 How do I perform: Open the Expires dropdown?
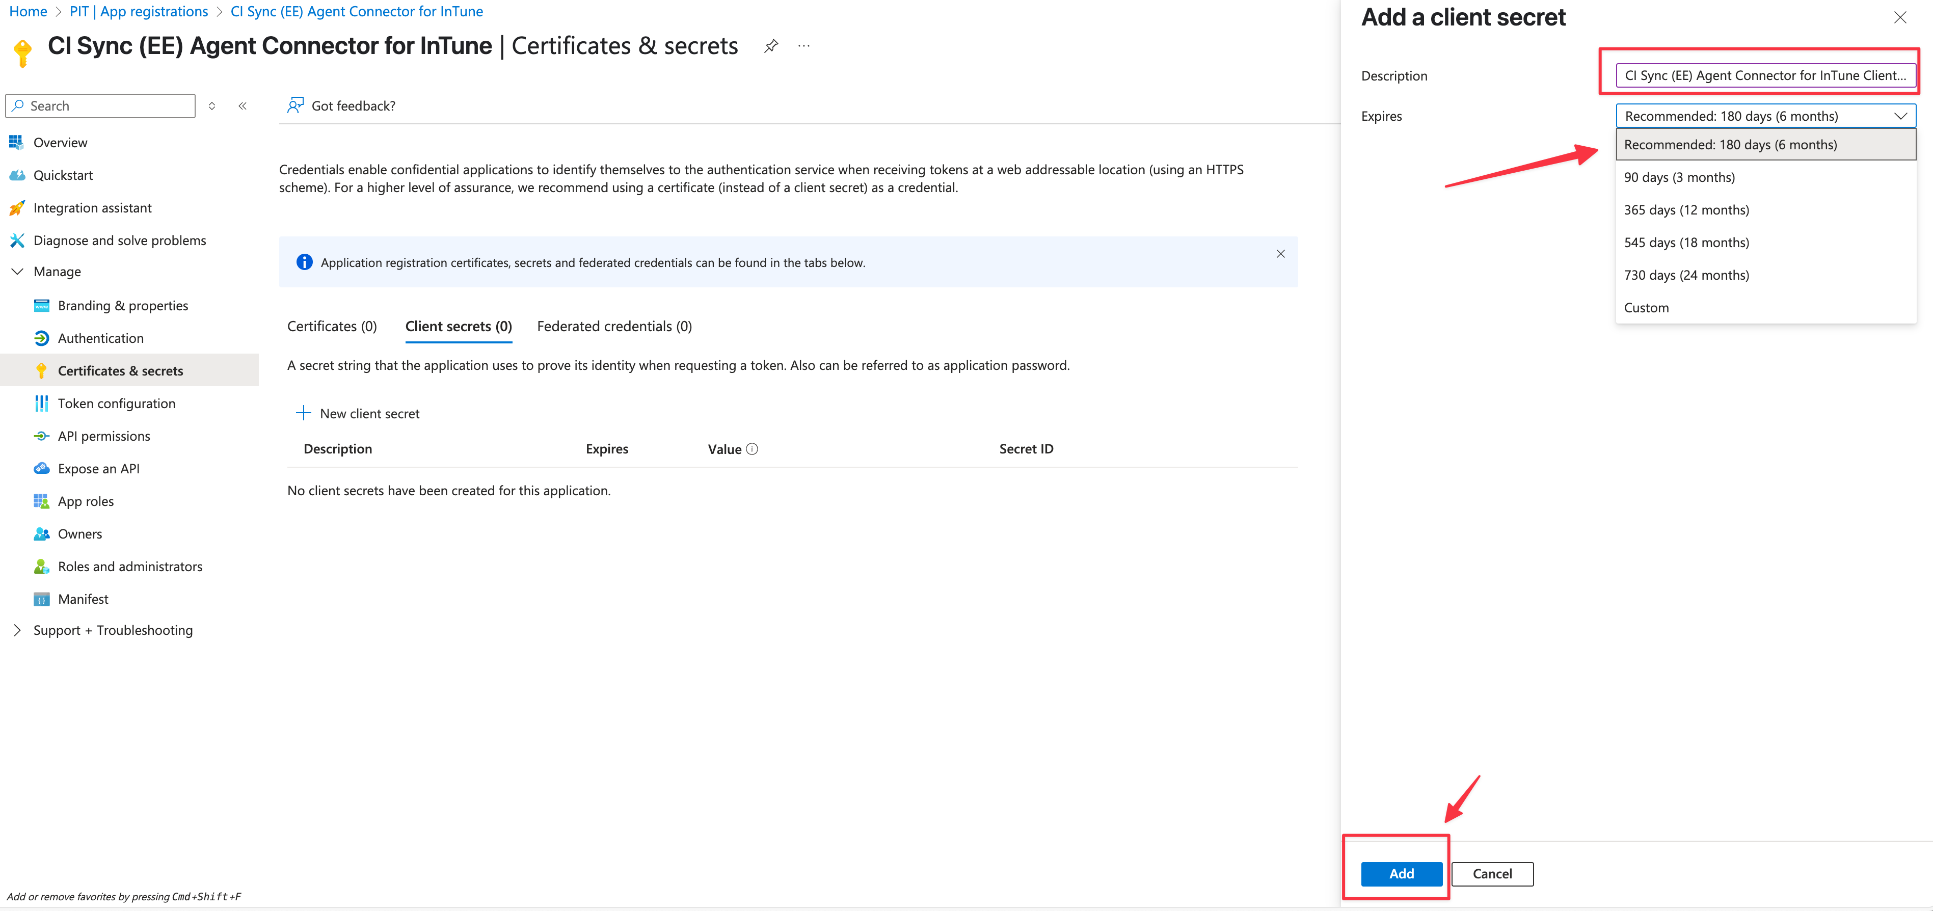[x=1766, y=116]
